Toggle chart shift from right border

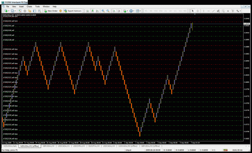pos(119,11)
